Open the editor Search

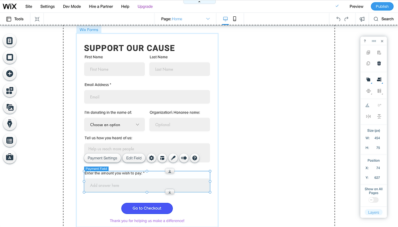[x=384, y=19]
